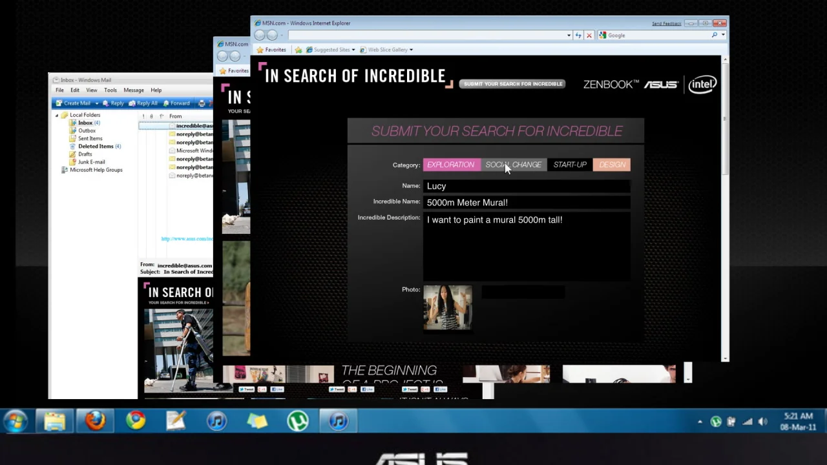Open File menu in Windows Mail
827x465 pixels.
[x=59, y=90]
